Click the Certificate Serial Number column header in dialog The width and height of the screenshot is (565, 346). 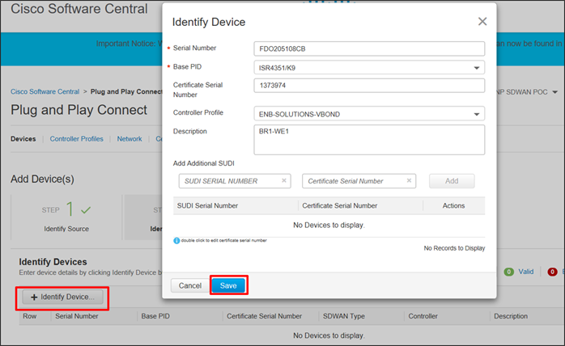point(339,205)
